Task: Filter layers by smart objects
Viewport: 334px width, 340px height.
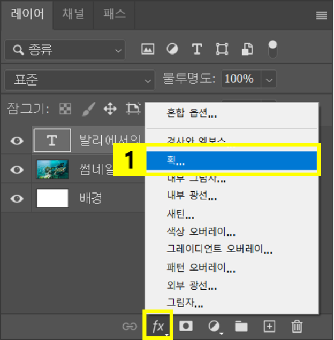Action: [247, 49]
